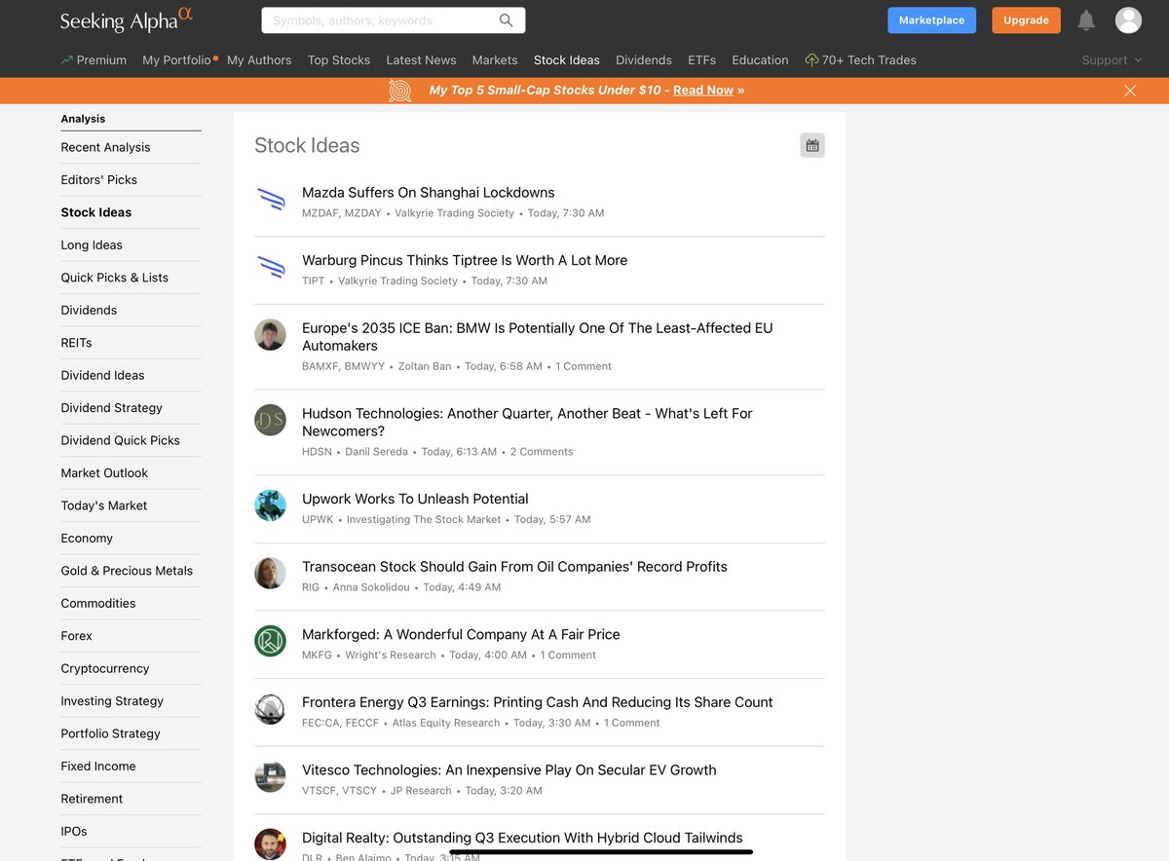Click the search magnifier icon
This screenshot has width=1169, height=861.
coord(506,20)
